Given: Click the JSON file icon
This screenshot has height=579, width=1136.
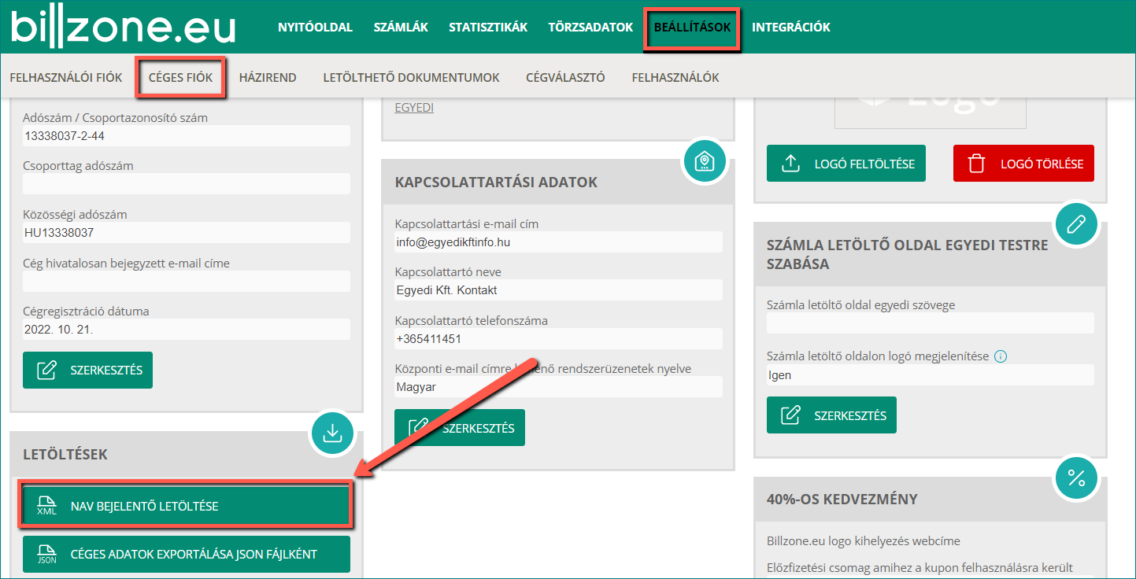Looking at the screenshot, I should [47, 554].
